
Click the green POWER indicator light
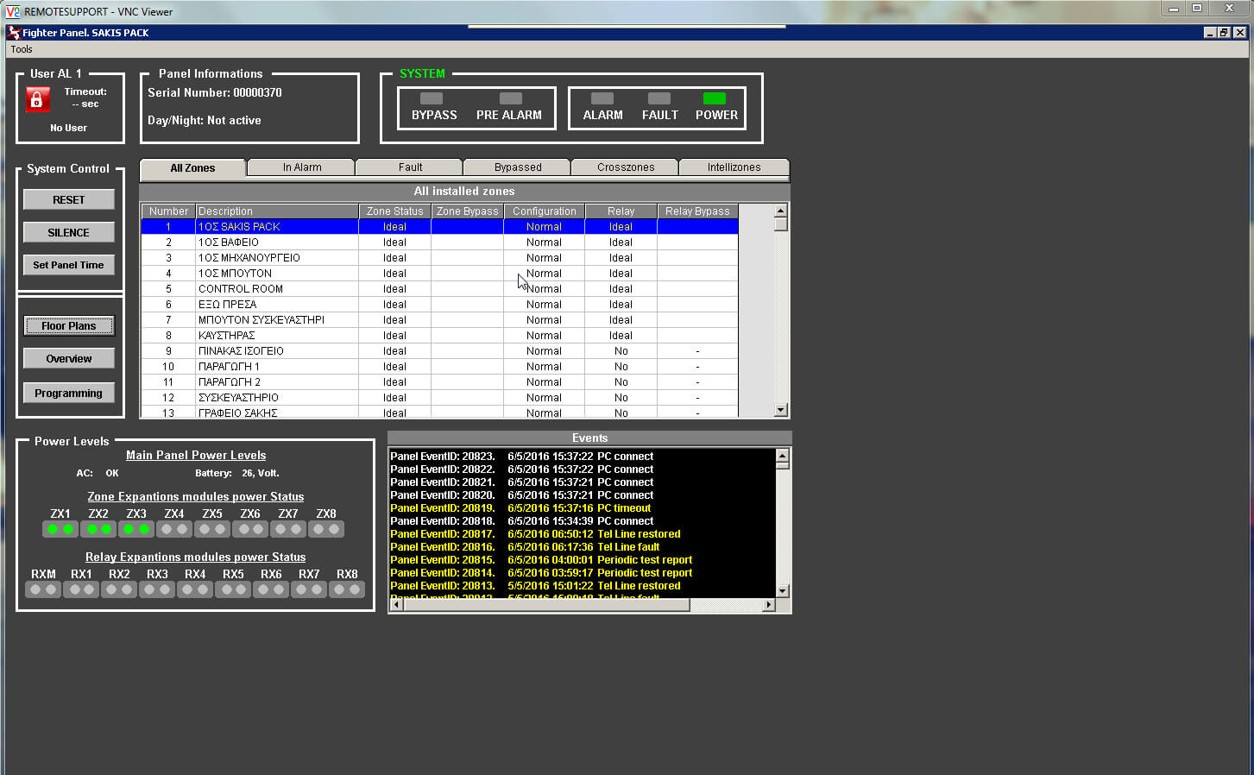(x=714, y=98)
